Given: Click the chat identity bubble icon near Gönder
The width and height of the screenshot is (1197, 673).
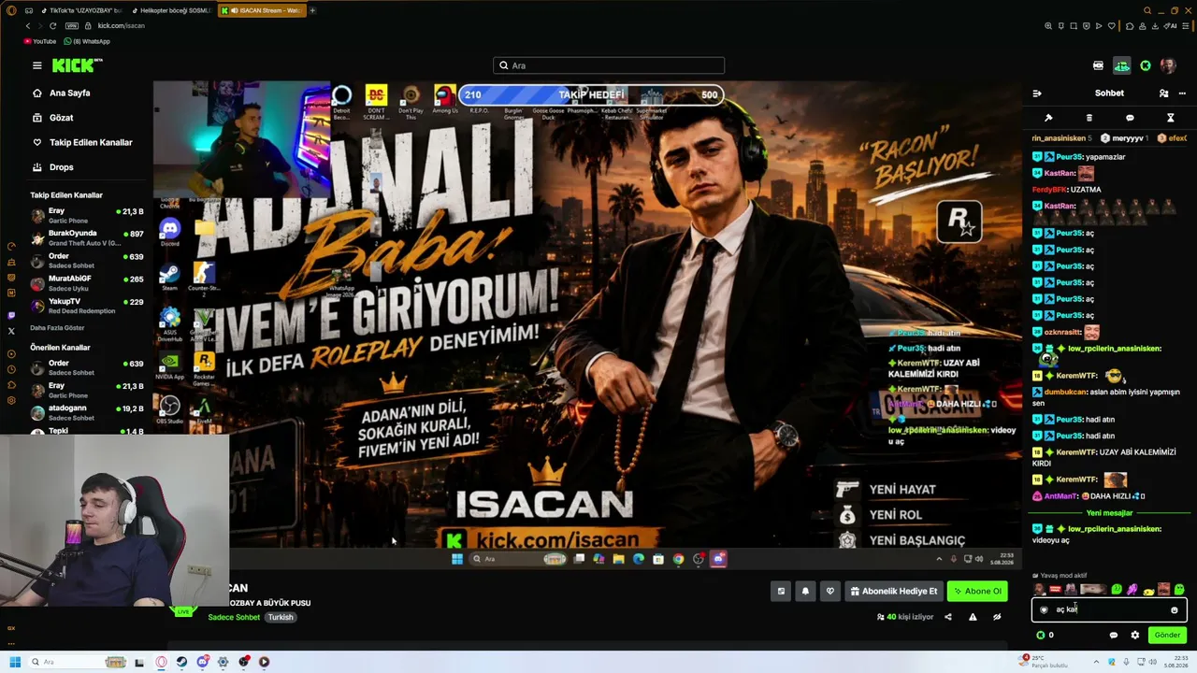Looking at the screenshot, I should 1113,636.
